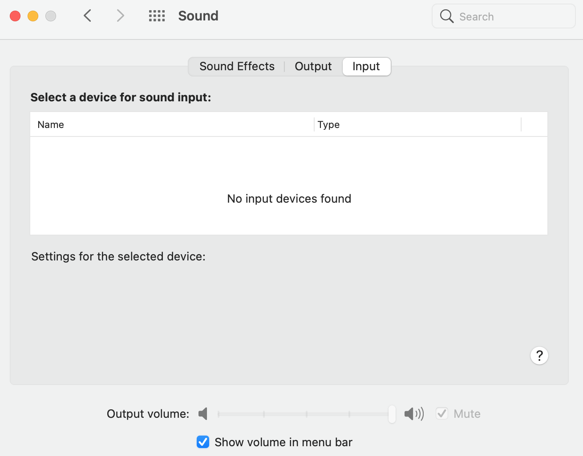This screenshot has width=583, height=456.
Task: Click the Output volume slider knob
Action: tap(392, 414)
